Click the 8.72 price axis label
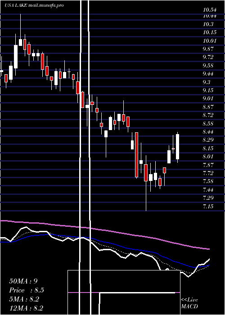 point(208,115)
